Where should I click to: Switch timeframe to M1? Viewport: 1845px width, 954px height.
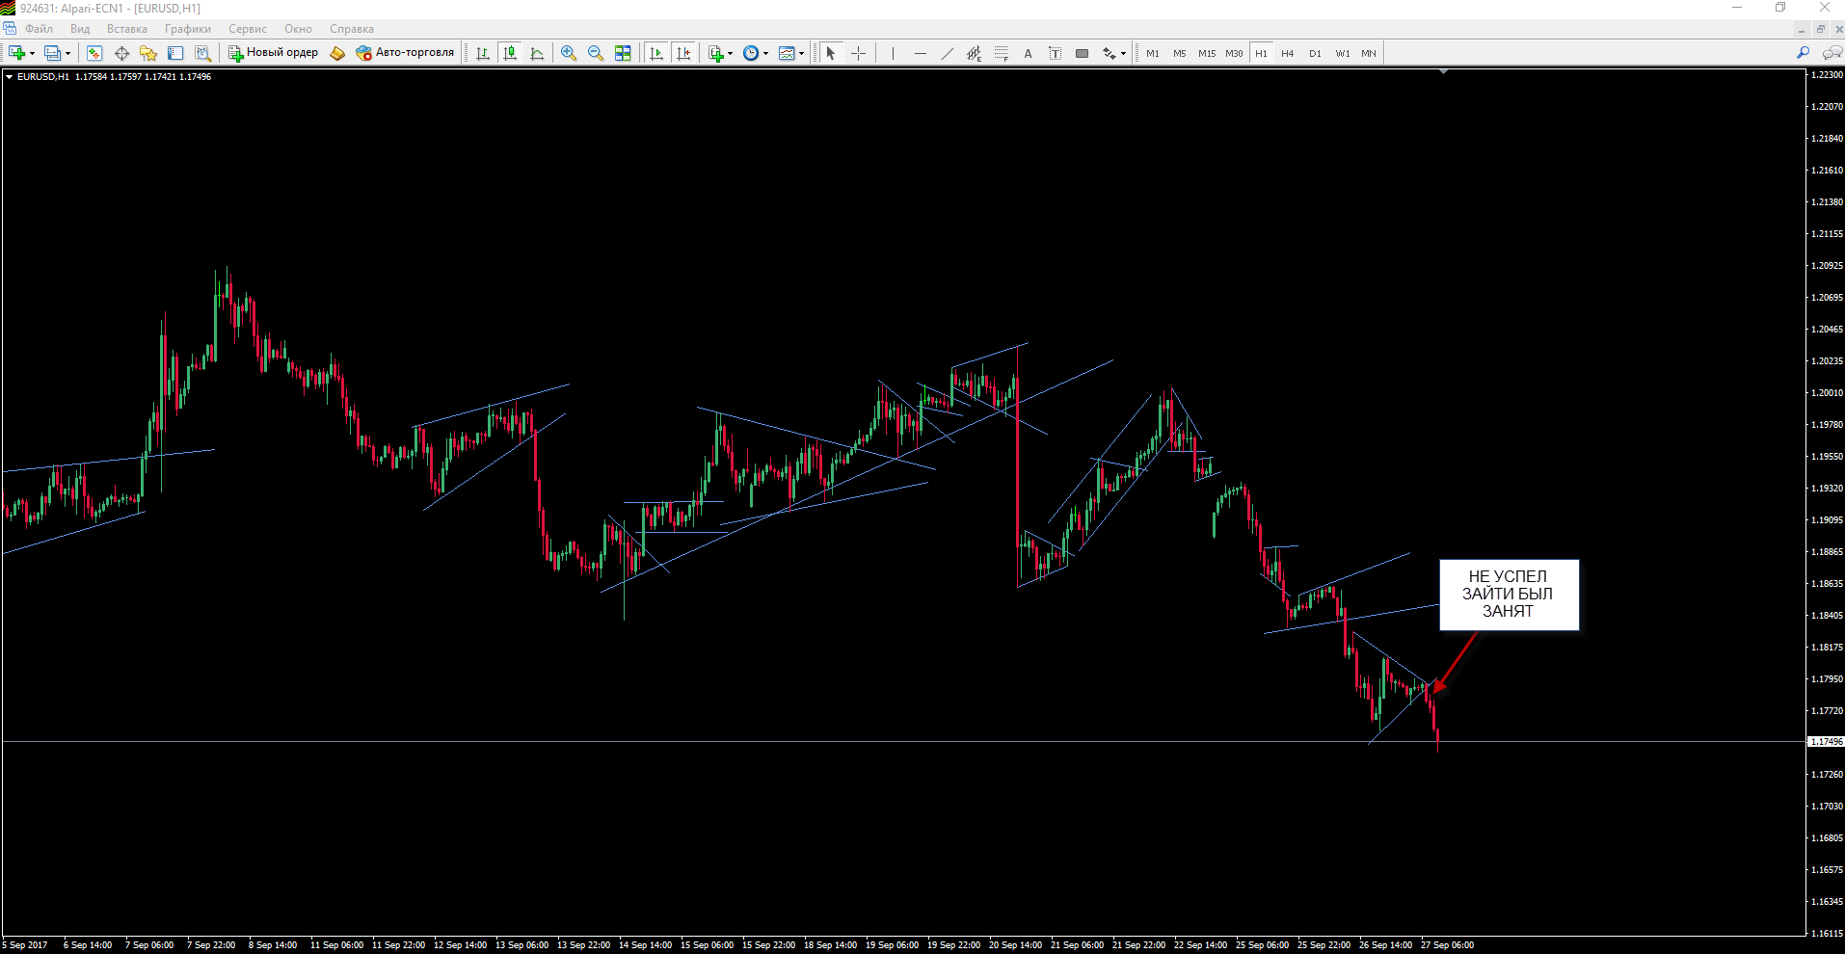[x=1153, y=53]
